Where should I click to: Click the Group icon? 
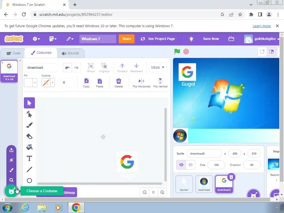pyautogui.click(x=91, y=68)
